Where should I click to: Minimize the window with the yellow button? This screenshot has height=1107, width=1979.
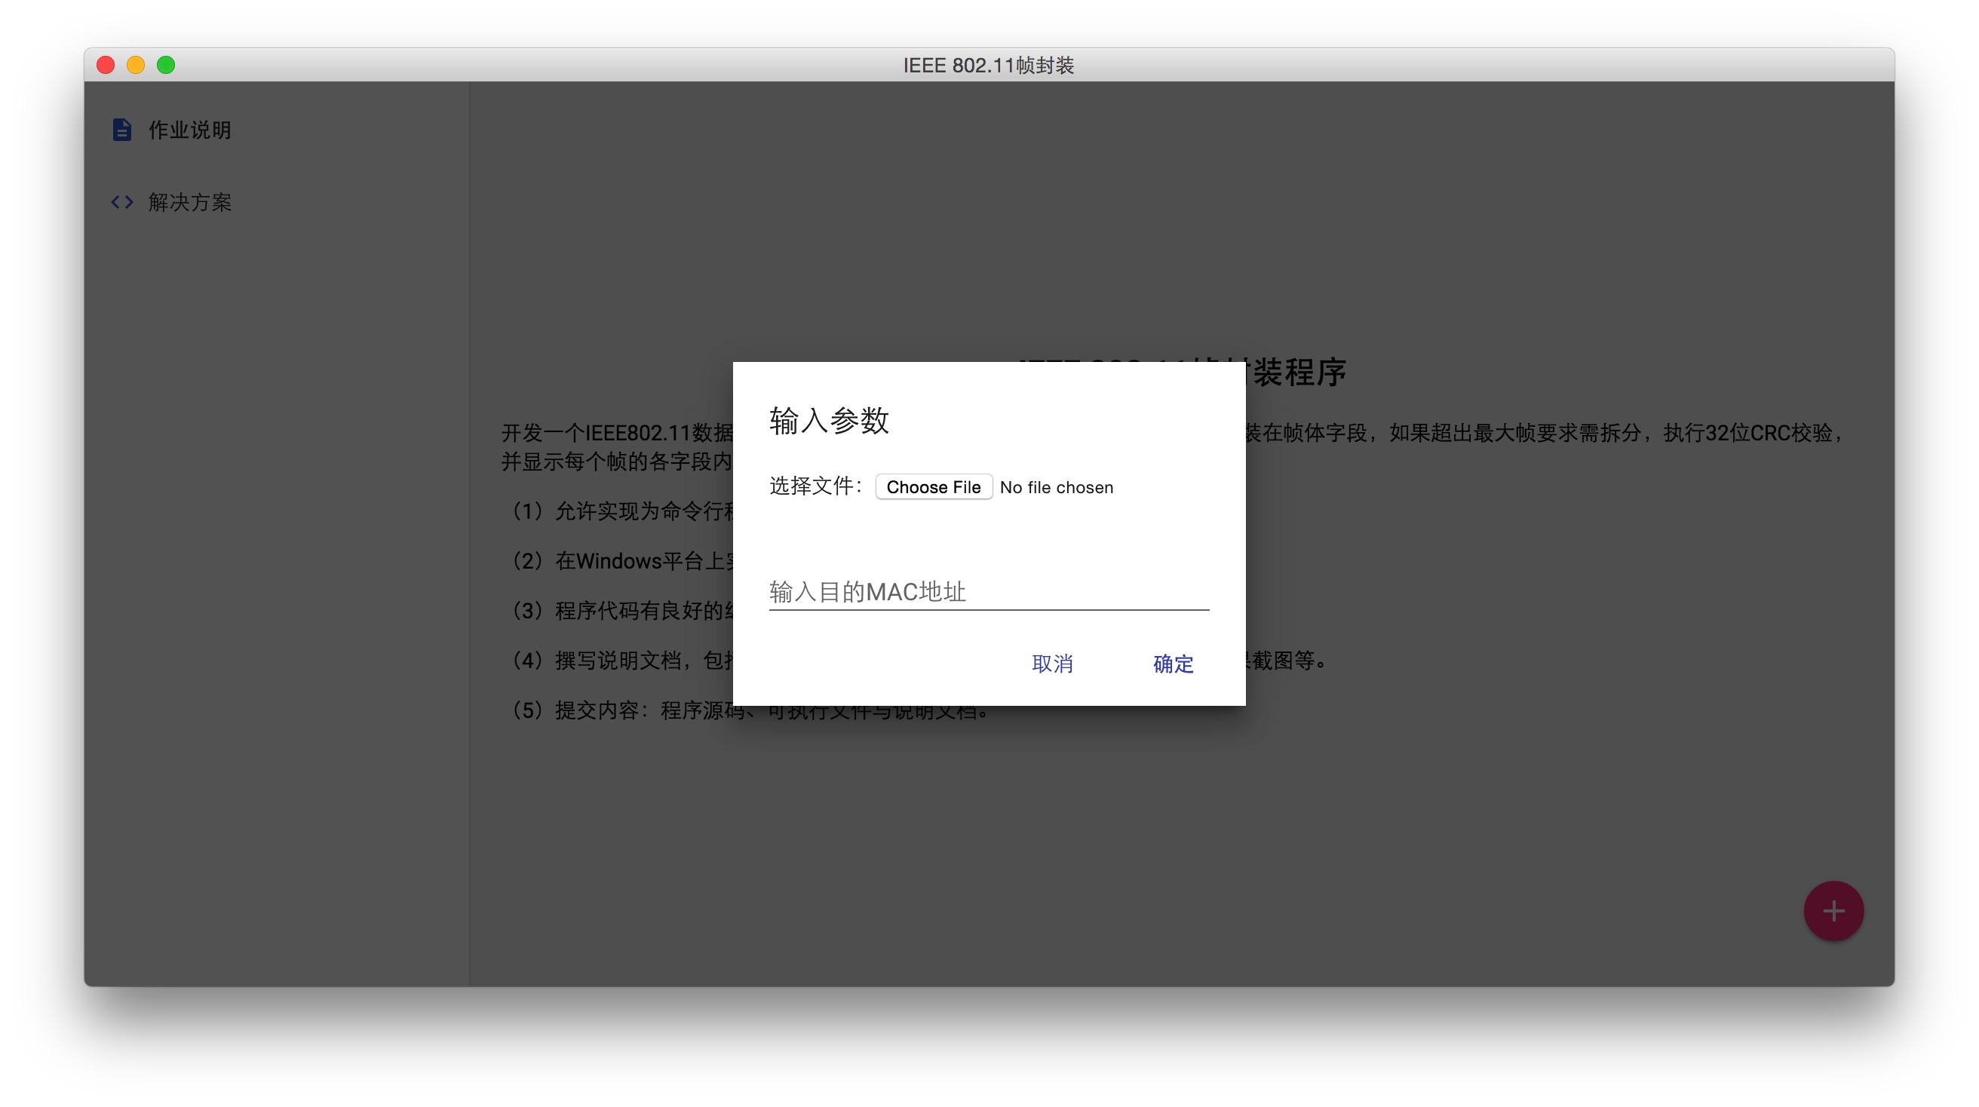[x=136, y=66]
